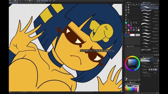
Task: Click the magnifier icon beside the teal icon
Action: pyautogui.click(x=129, y=23)
